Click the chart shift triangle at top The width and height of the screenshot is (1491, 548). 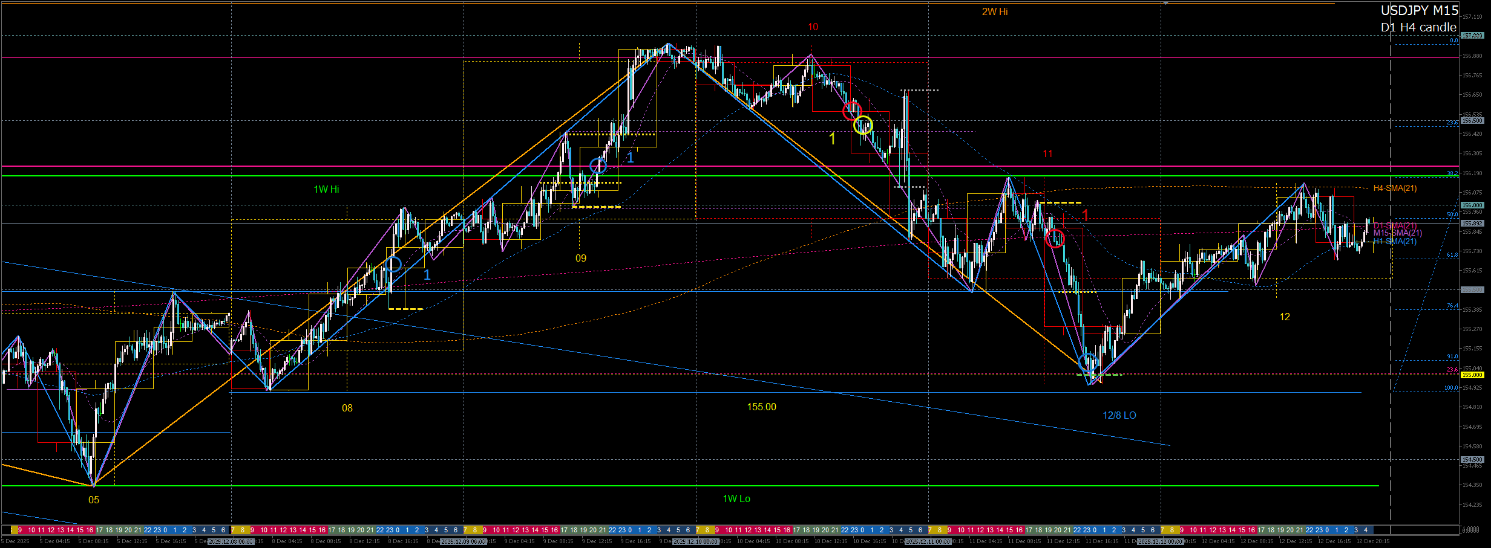click(x=1165, y=3)
